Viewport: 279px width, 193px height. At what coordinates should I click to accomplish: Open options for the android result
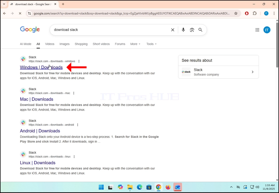point(78,125)
